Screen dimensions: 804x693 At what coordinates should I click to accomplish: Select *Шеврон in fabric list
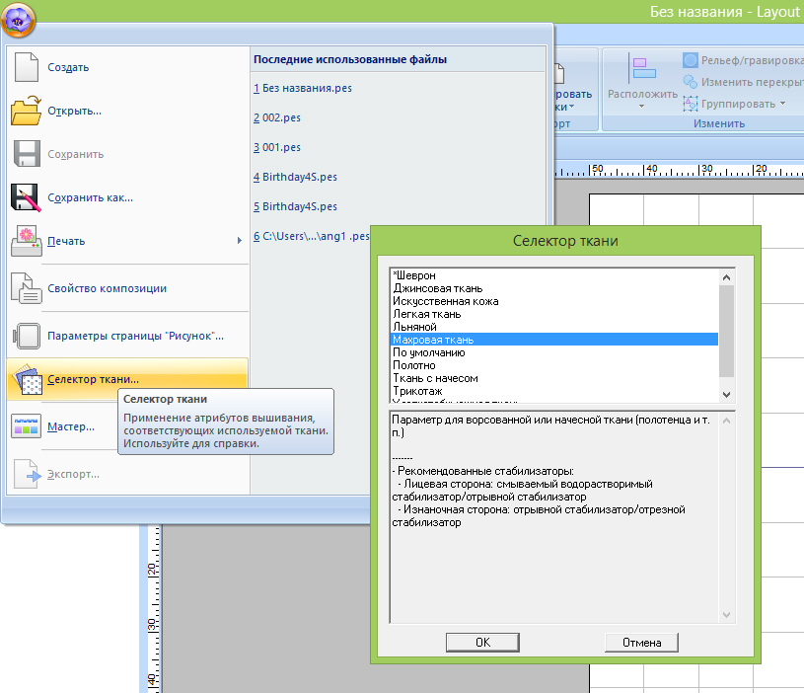point(554,275)
